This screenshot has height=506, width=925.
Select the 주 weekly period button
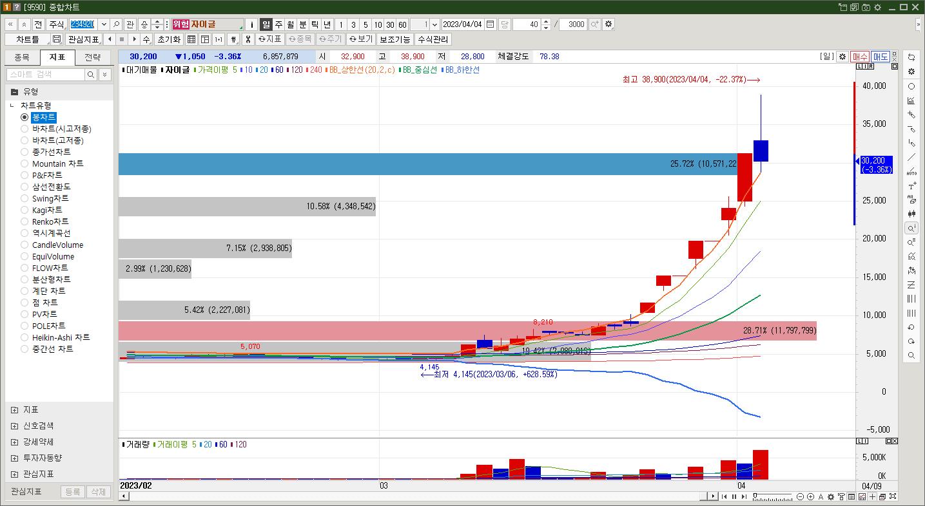(278, 24)
